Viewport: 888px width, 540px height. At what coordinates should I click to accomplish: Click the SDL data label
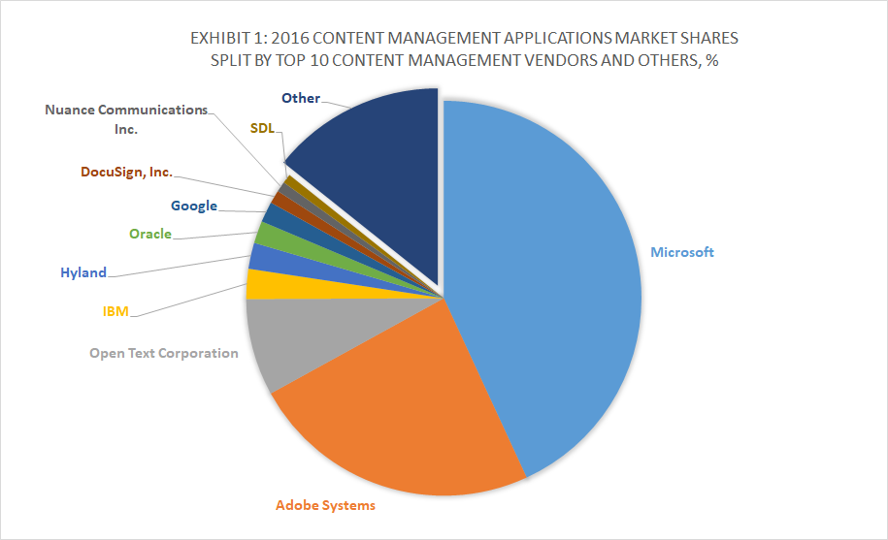coord(262,128)
